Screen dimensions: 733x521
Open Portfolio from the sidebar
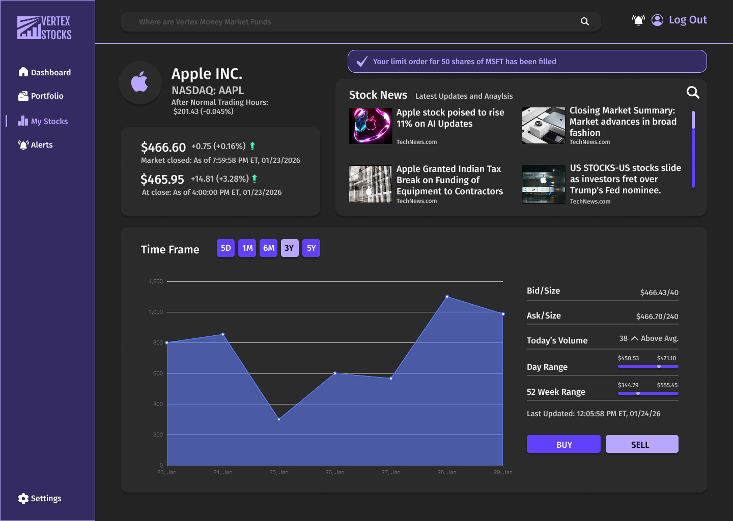(41, 96)
